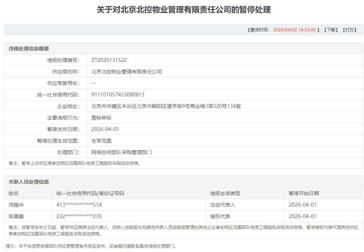
Task: Click the 关联人员处理信息 section header
Action: pos(29,182)
